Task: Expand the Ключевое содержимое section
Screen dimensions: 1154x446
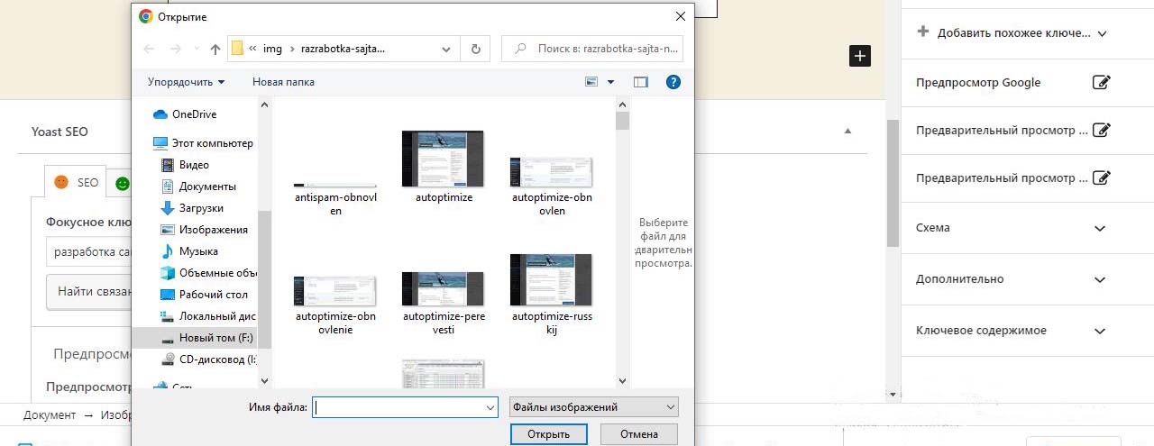Action: click(x=1099, y=332)
